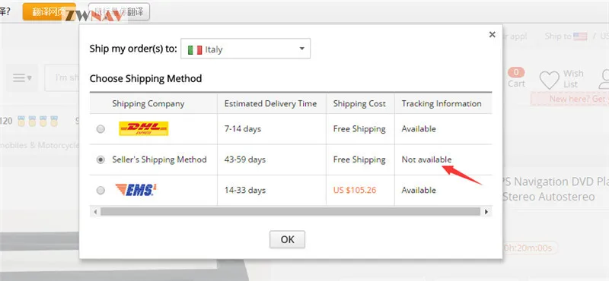Select the EMS radio button
Viewport: 609px width, 281px height.
click(x=100, y=191)
